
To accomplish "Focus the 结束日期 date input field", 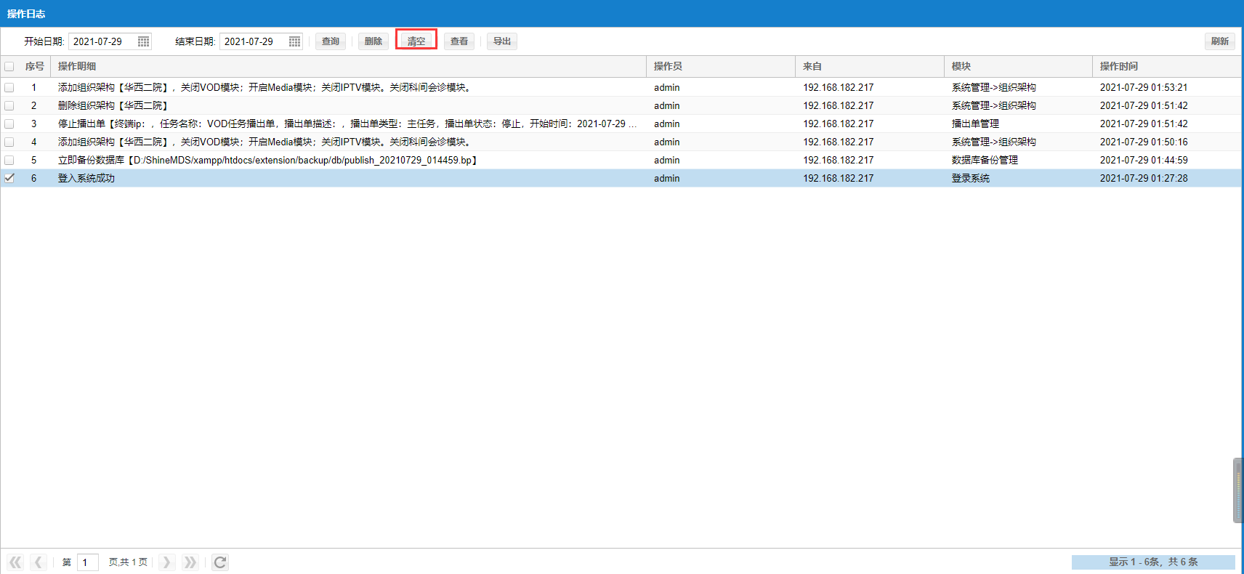I will [254, 41].
